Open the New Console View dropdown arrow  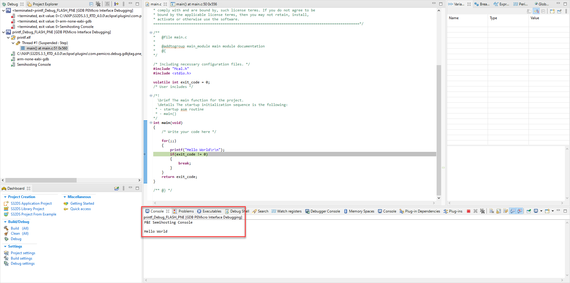[553, 211]
